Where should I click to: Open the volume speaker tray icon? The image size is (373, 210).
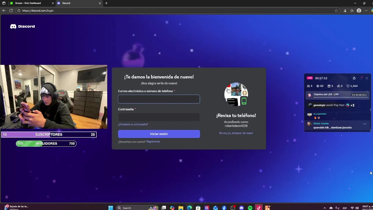[357, 208]
